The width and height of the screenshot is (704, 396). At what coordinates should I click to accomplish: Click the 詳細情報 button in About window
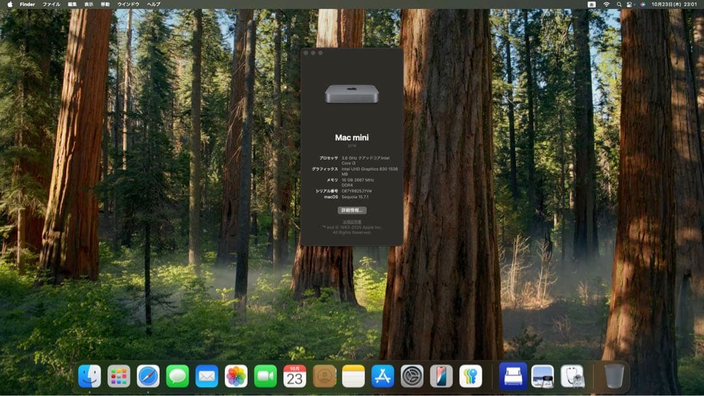(351, 210)
